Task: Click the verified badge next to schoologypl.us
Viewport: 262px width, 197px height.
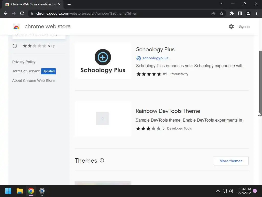Action: pyautogui.click(x=138, y=58)
